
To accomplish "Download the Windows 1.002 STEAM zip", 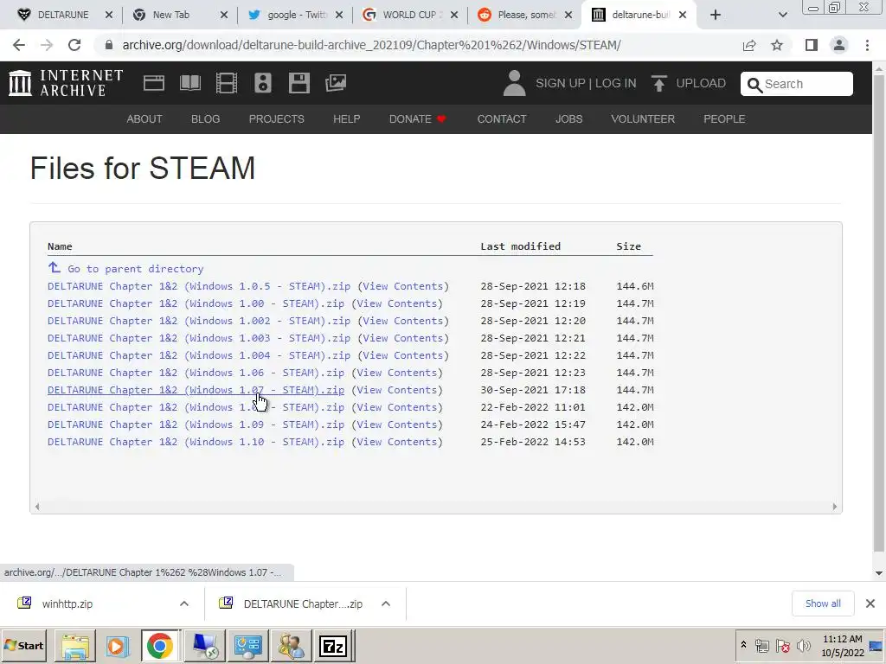I will 199,321.
